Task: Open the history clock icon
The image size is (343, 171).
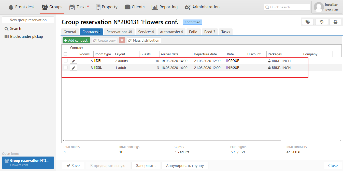Action: [322, 22]
